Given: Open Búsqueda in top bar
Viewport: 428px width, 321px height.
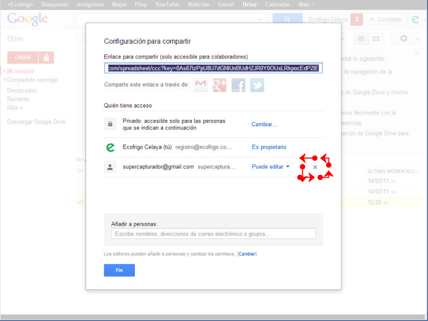Looking at the screenshot, I should tap(55, 5).
